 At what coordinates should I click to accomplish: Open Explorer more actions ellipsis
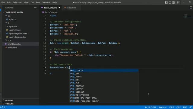point(36,8)
